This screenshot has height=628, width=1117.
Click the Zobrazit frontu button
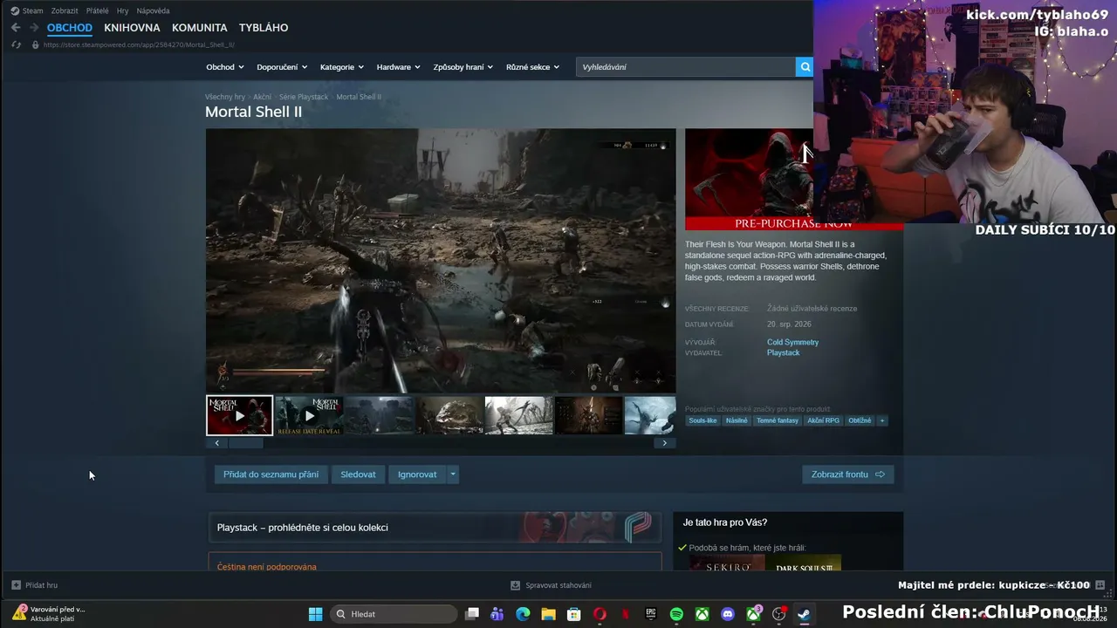coord(847,474)
